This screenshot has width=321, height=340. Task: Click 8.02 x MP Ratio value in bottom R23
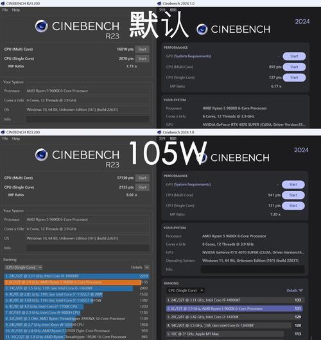[132, 195]
